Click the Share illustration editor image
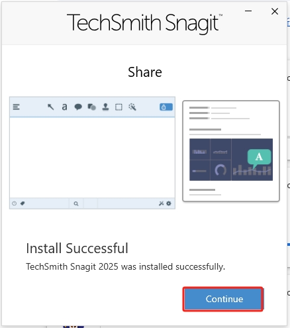 (92, 152)
